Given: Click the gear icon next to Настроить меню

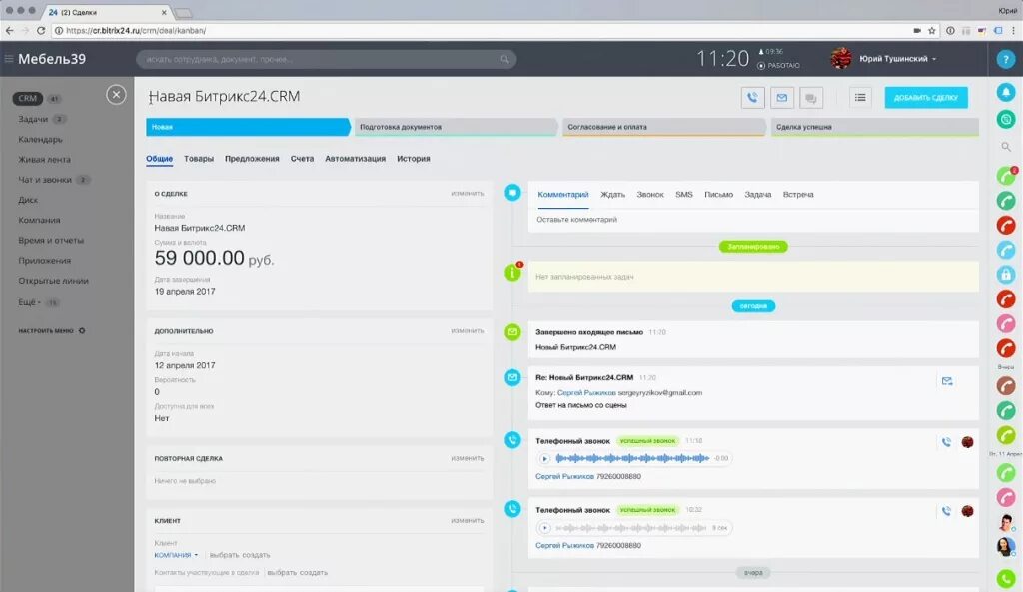Looking at the screenshot, I should pyautogui.click(x=82, y=331).
